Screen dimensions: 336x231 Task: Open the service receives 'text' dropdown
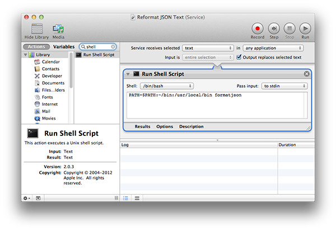point(208,48)
